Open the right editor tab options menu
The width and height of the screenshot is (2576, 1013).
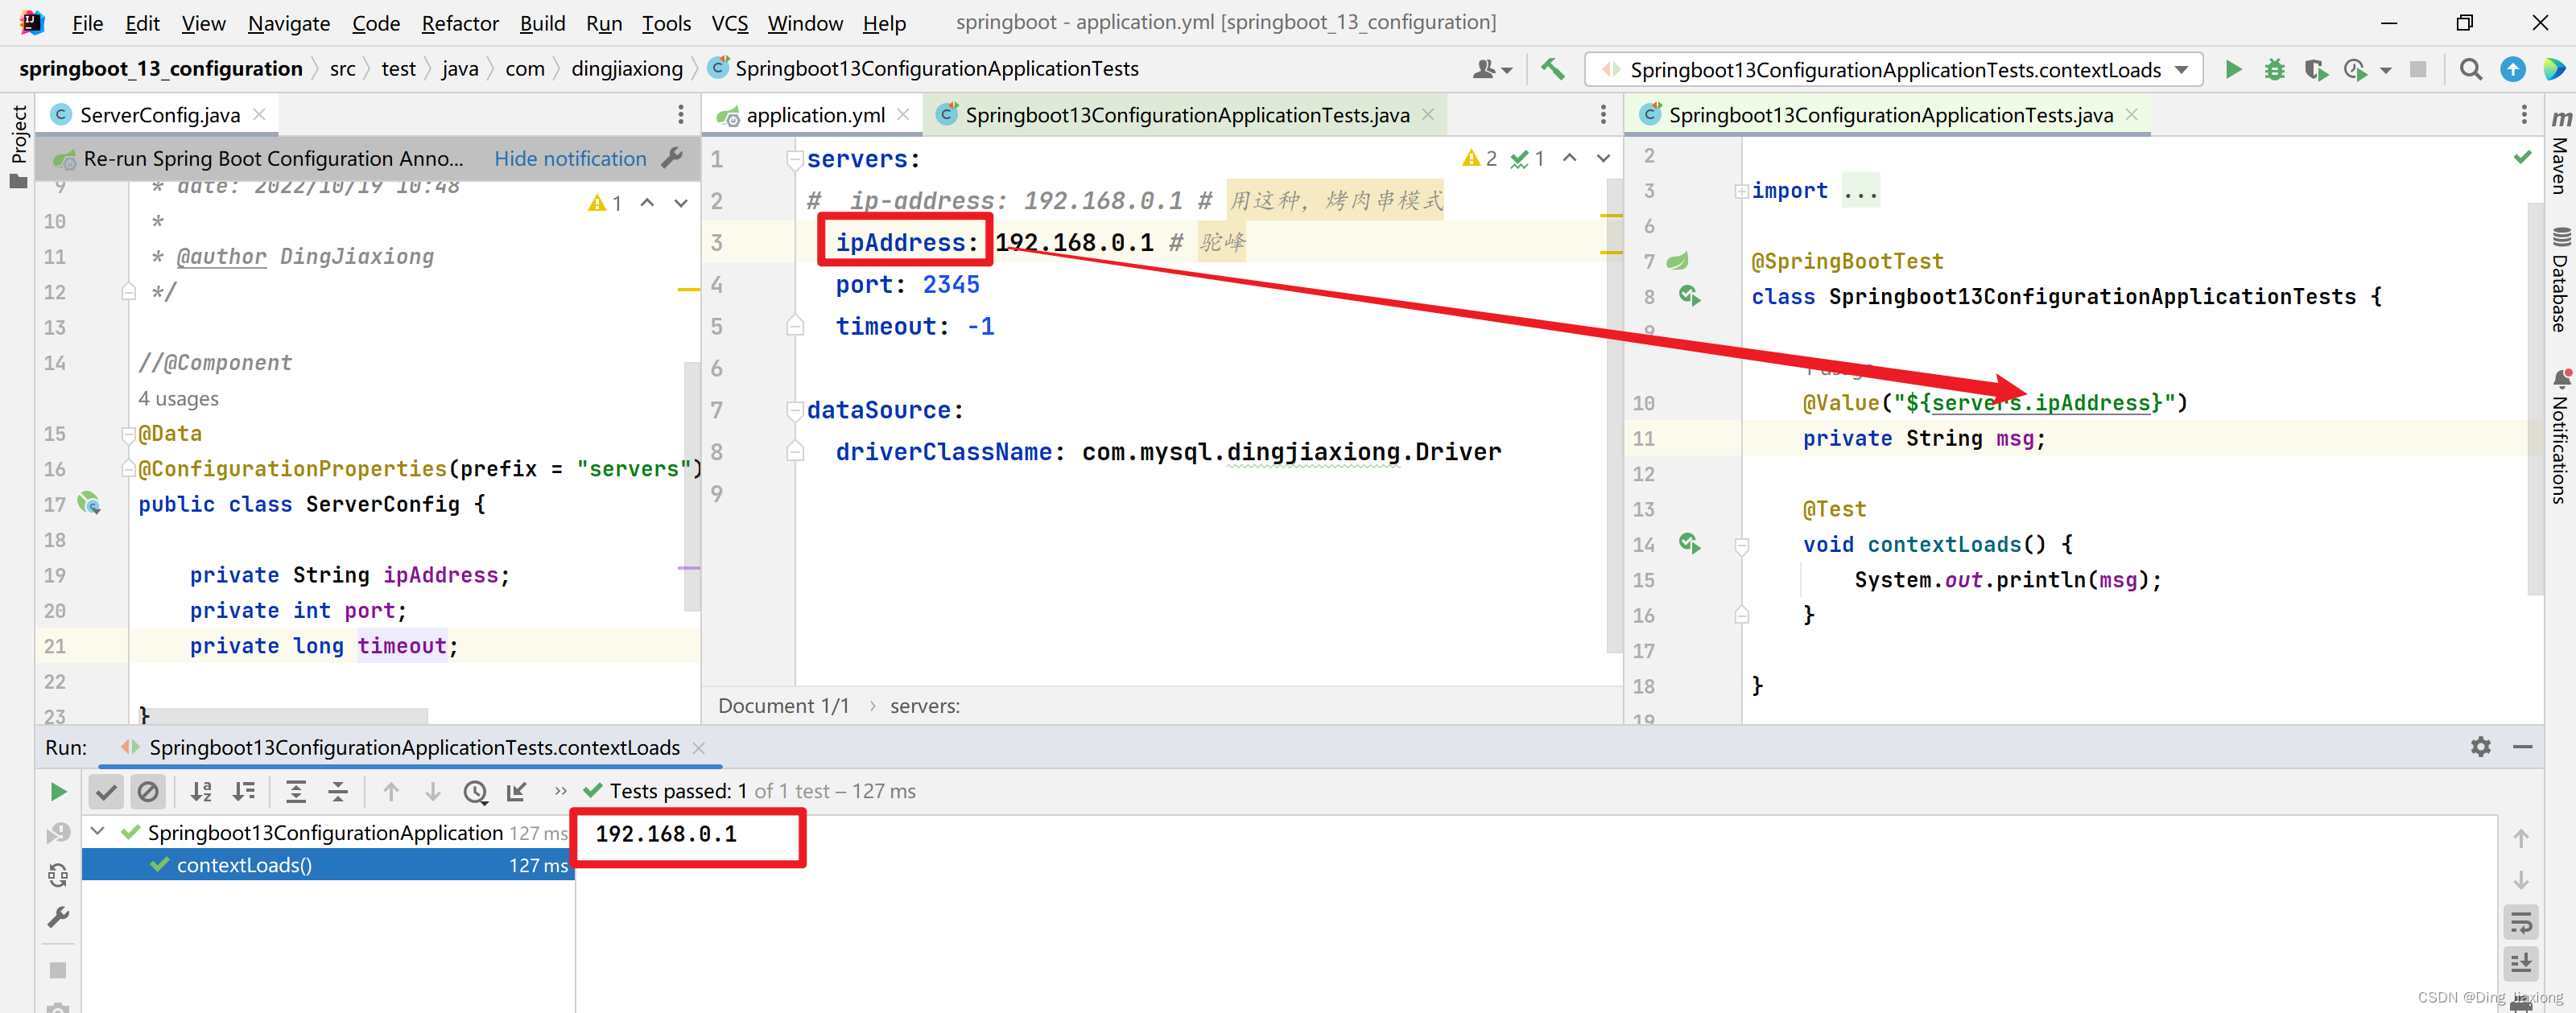pos(2523,115)
